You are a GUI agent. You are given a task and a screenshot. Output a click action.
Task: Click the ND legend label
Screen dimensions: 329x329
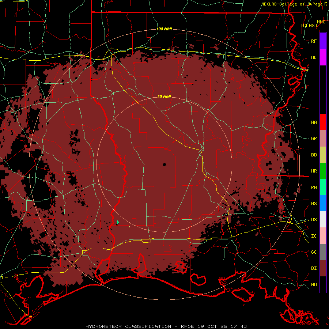click(314, 284)
